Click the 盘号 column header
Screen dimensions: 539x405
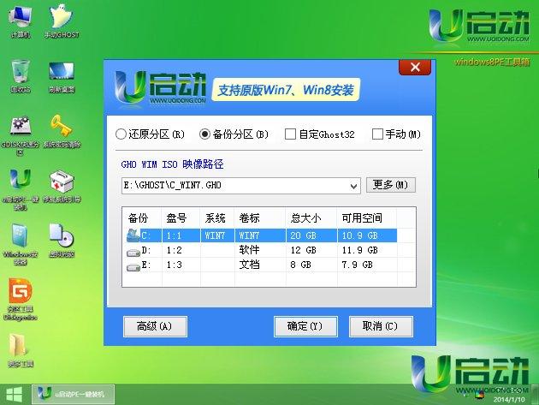pos(181,217)
